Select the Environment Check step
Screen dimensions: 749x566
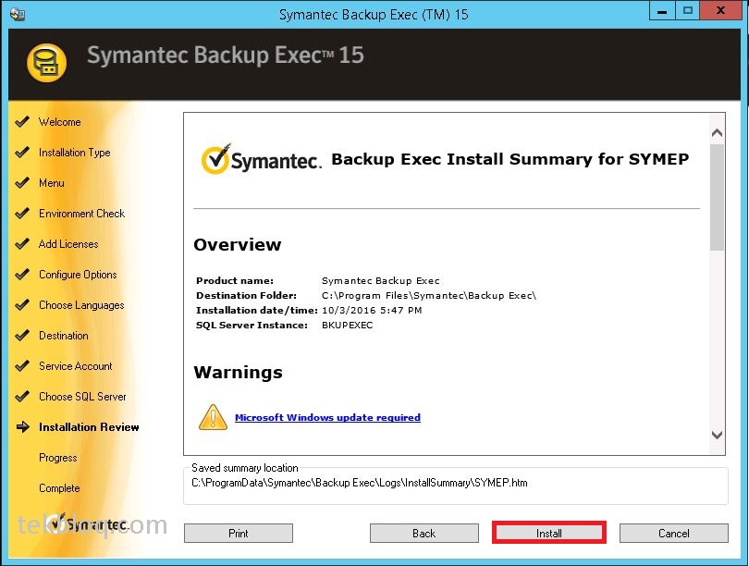click(81, 214)
